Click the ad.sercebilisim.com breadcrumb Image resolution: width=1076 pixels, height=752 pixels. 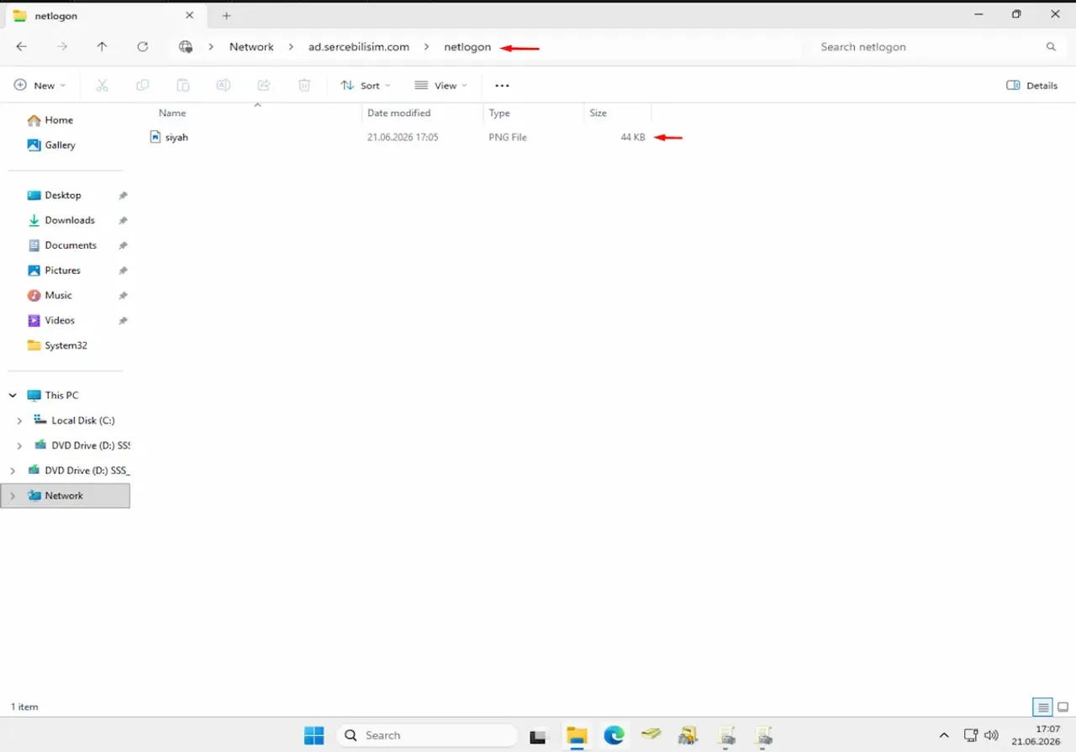click(x=359, y=47)
